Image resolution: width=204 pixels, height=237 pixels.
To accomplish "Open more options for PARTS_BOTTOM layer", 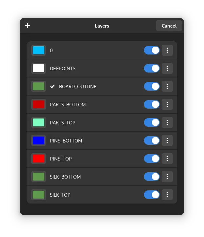I will 167,104.
